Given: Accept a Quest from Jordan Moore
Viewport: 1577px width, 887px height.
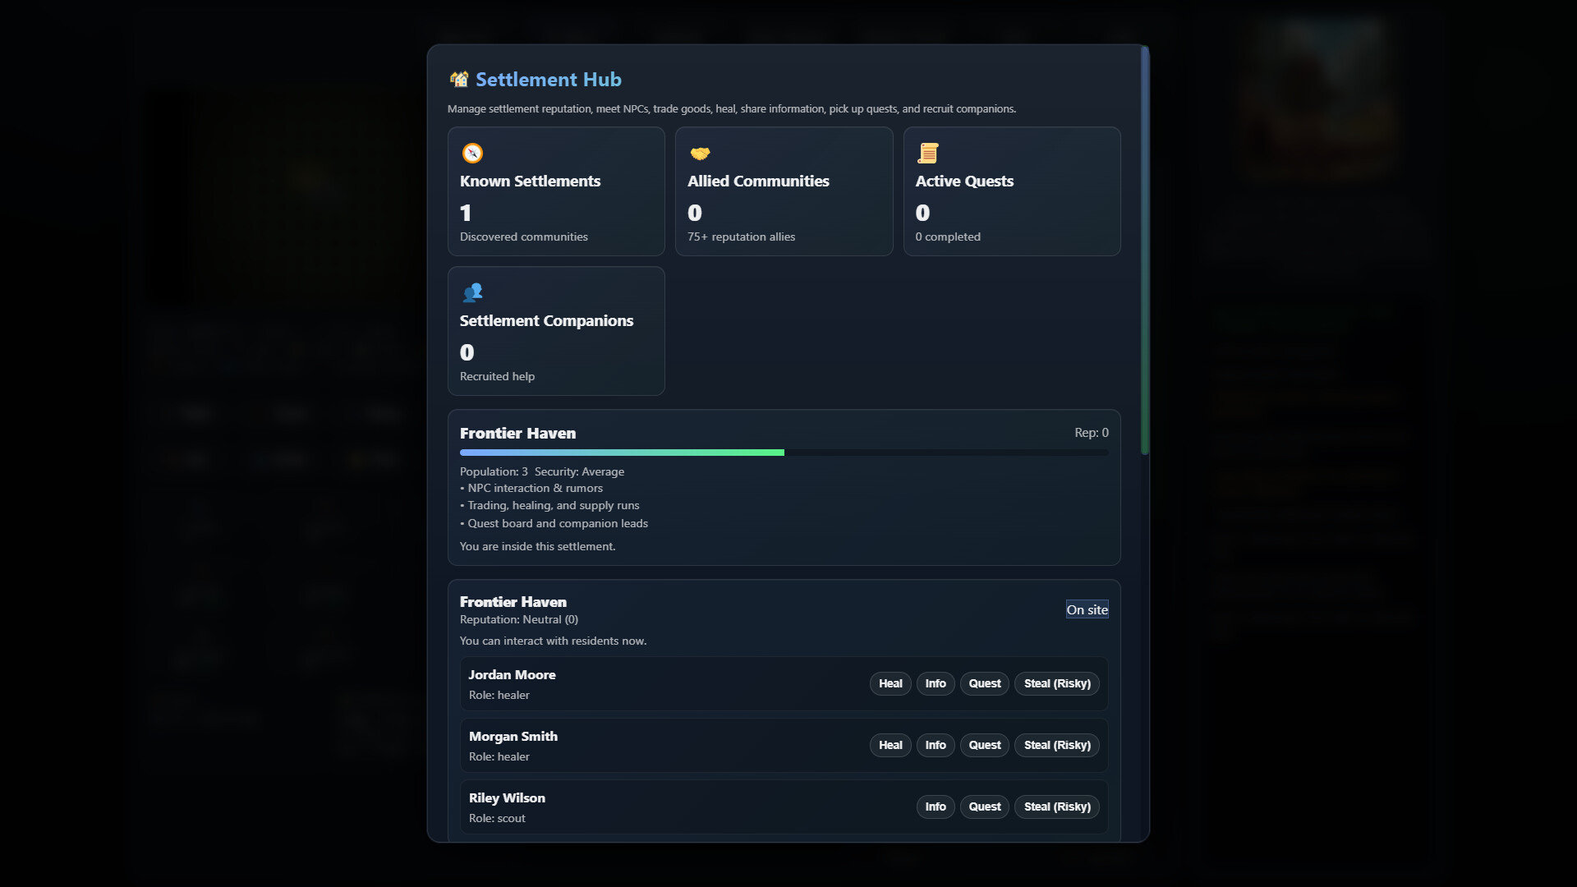Looking at the screenshot, I should coord(984,683).
